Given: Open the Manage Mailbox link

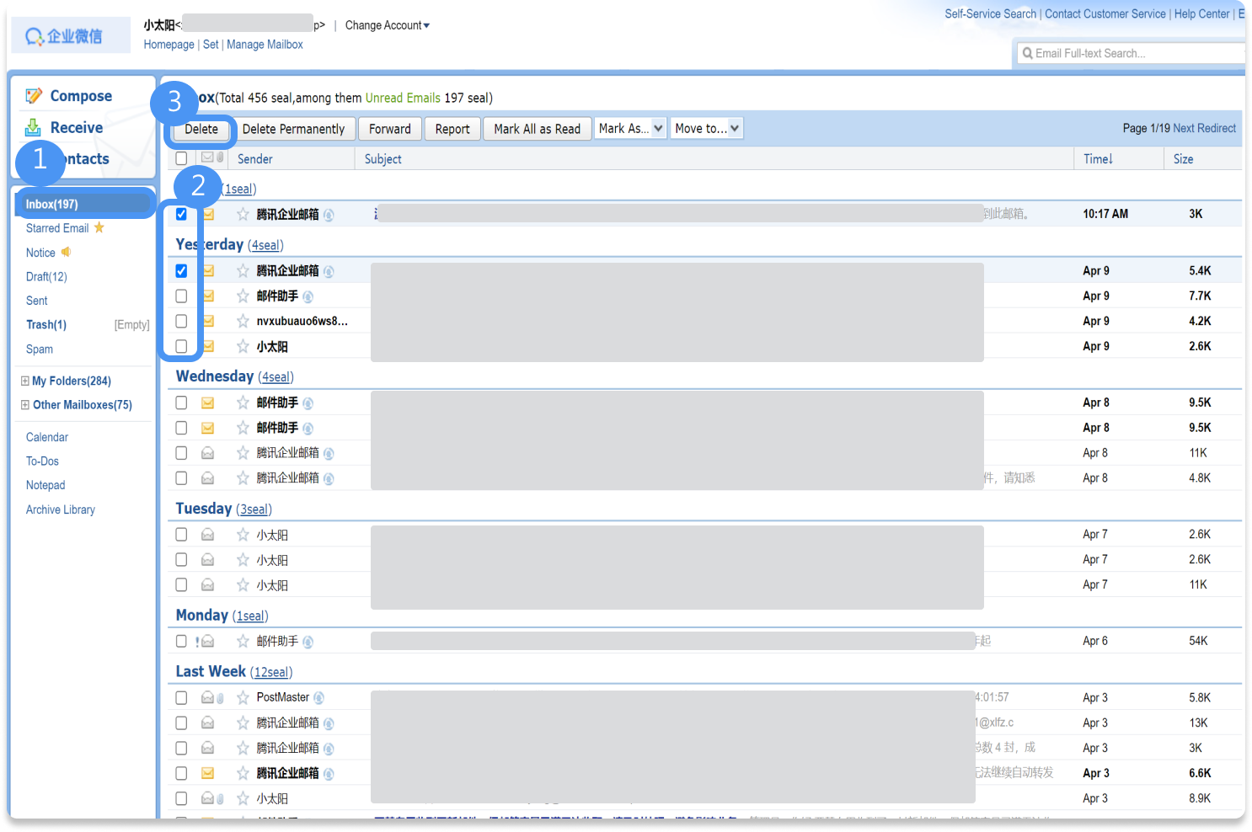Looking at the screenshot, I should tap(265, 45).
